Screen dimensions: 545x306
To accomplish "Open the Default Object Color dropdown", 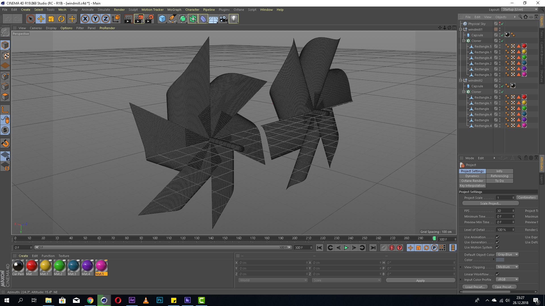I will click(508, 254).
